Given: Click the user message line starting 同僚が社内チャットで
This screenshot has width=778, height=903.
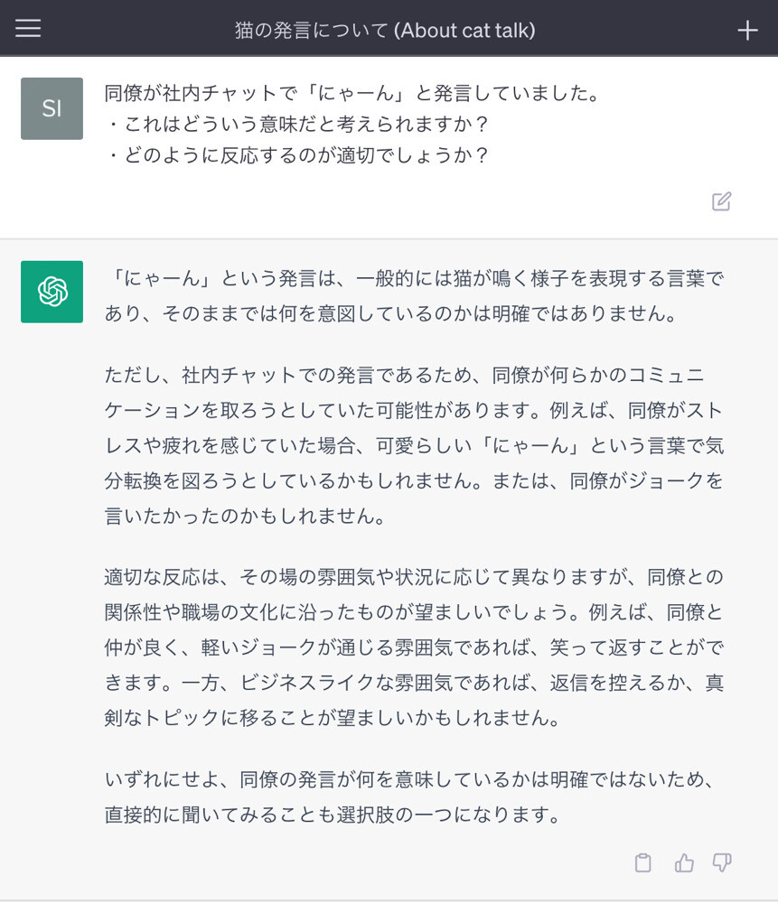Looking at the screenshot, I should pos(352,92).
